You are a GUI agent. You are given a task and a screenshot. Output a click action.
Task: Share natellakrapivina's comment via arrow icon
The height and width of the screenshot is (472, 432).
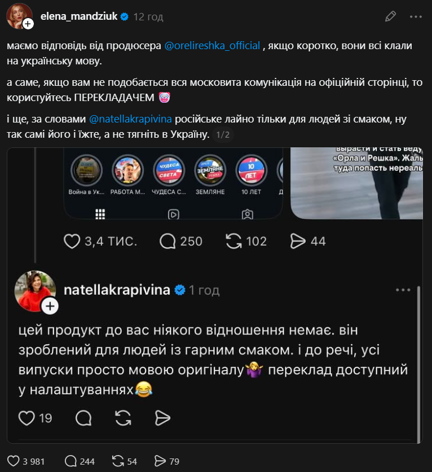pyautogui.click(x=162, y=418)
